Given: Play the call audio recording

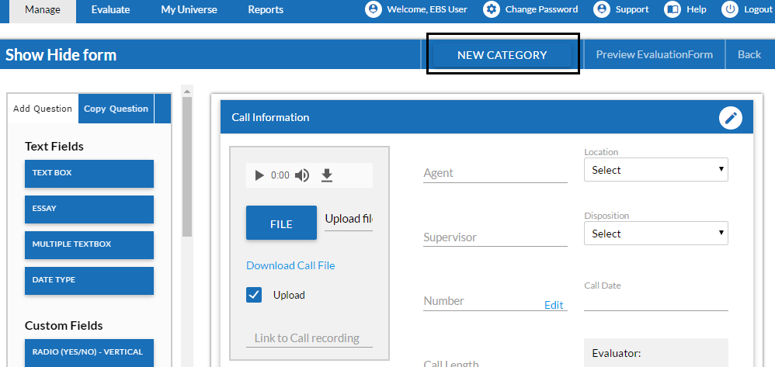Looking at the screenshot, I should 259,175.
